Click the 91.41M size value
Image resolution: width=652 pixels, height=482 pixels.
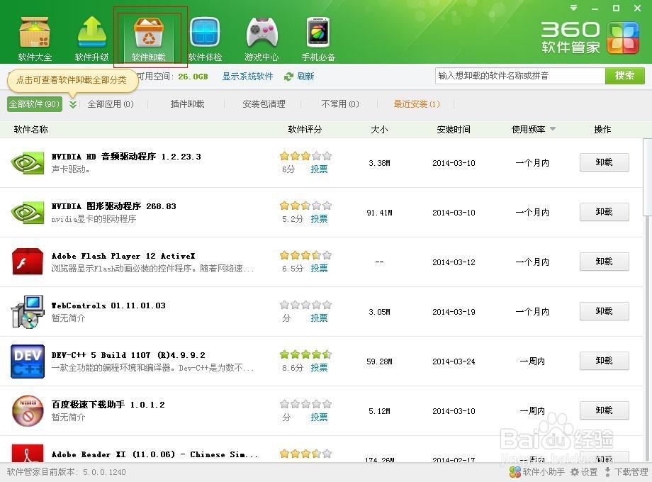click(379, 213)
